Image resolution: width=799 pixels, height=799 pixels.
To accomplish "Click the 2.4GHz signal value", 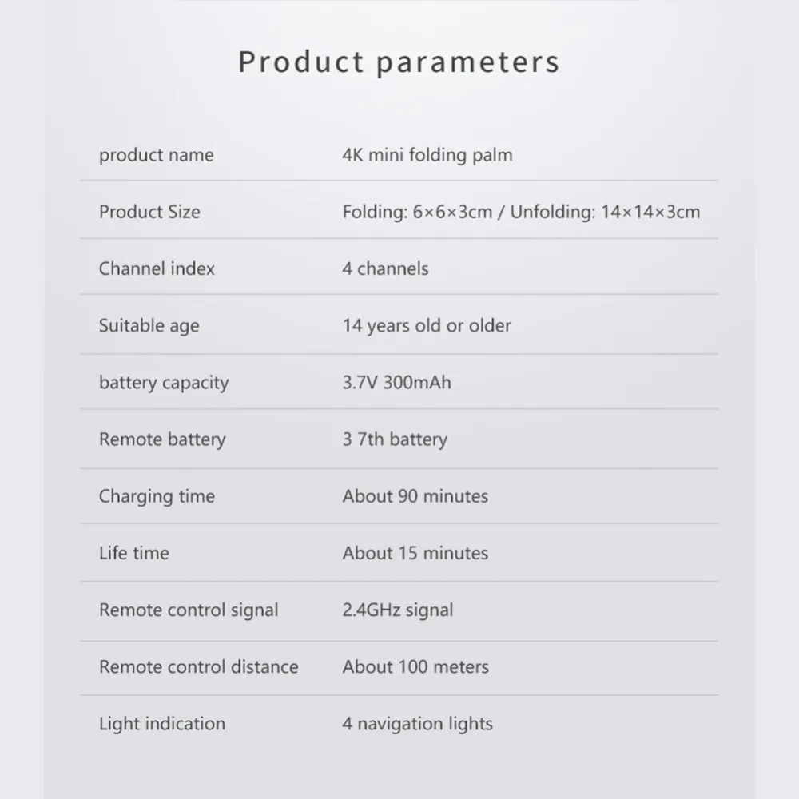I will (x=397, y=610).
